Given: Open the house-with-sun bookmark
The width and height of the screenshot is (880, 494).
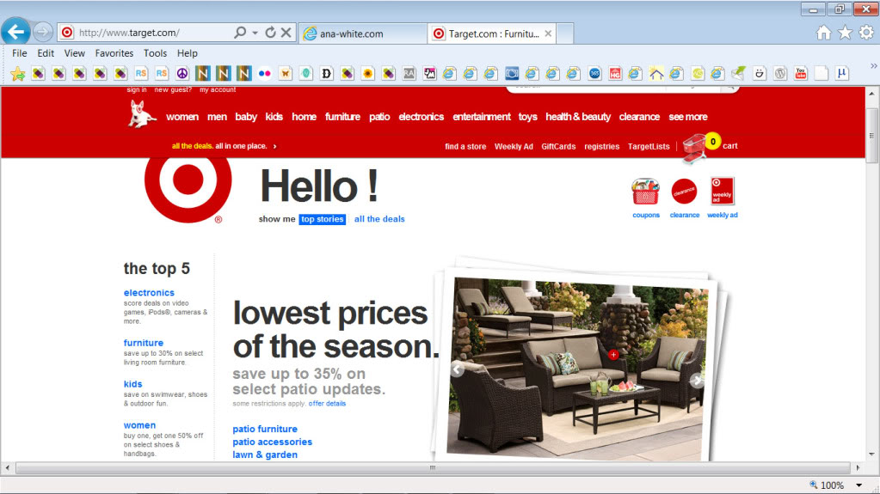Looking at the screenshot, I should click(656, 73).
